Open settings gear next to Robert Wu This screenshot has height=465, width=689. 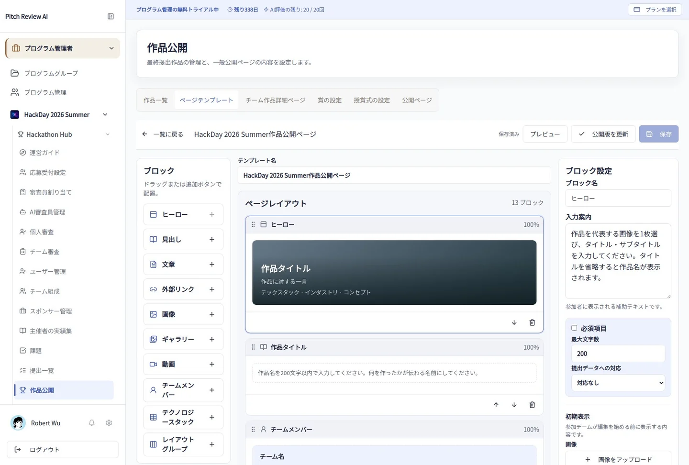[x=109, y=423]
